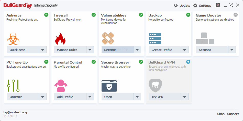The height and width of the screenshot is (121, 243).
Task: Click the Antivirus green status checkmark
Action: pyautogui.click(x=46, y=15)
